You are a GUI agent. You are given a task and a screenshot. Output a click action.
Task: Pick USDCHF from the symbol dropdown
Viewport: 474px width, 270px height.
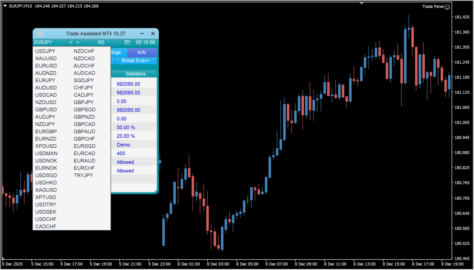pyautogui.click(x=46, y=219)
